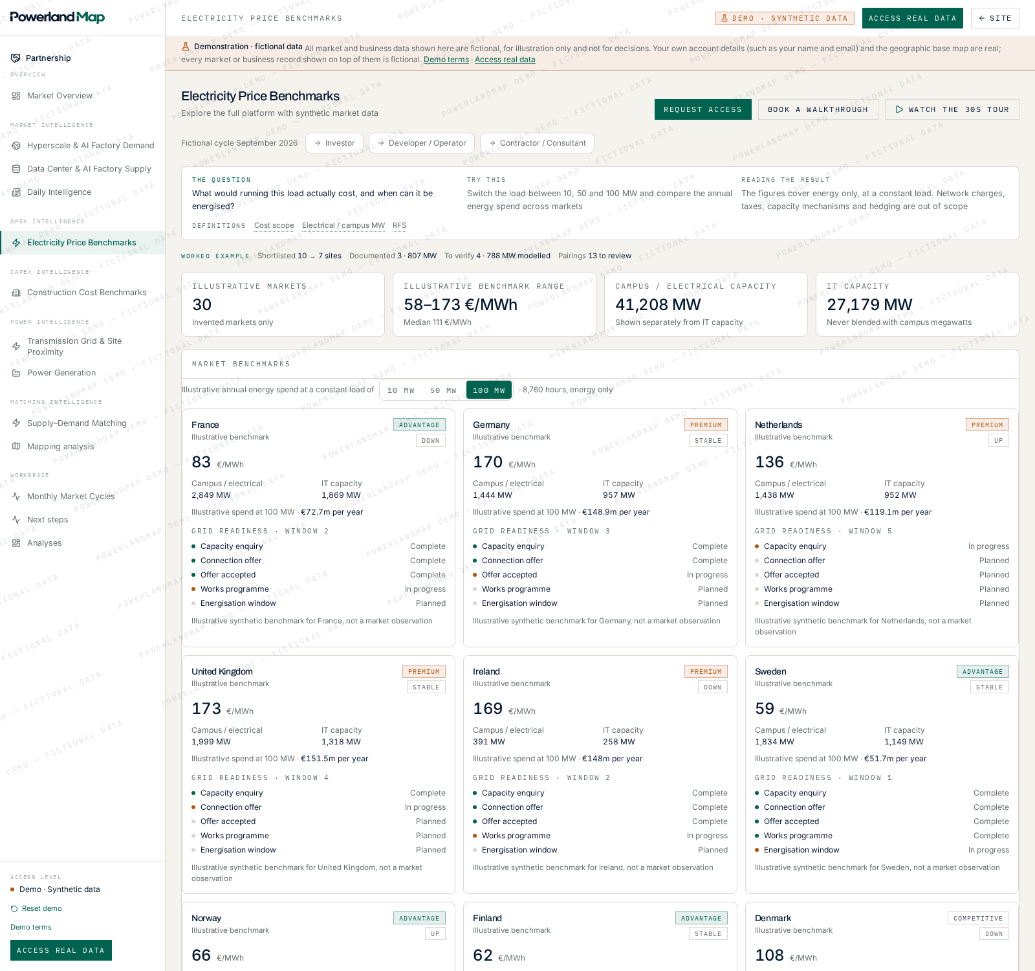Click the Powerland Map logo
This screenshot has height=971, width=1035.
[x=58, y=17]
